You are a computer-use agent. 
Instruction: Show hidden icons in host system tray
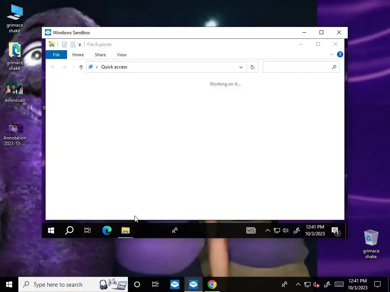click(298, 284)
